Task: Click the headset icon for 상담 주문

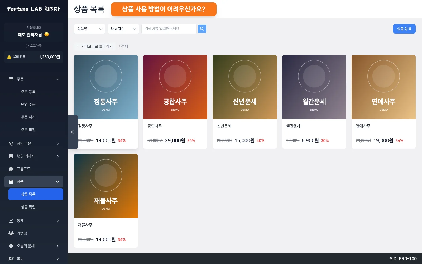Action: tap(11, 144)
